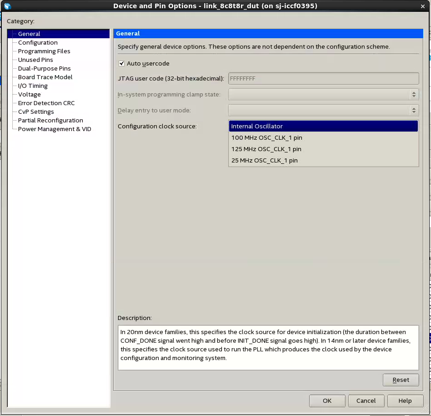The height and width of the screenshot is (416, 431).
Task: Open CvP Settings category
Action: pyautogui.click(x=36, y=112)
